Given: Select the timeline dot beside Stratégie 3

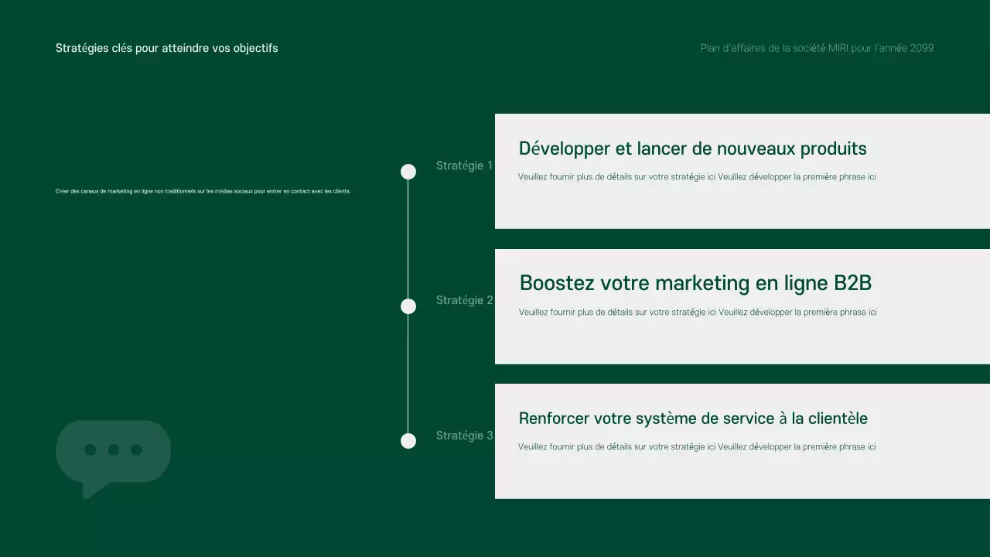Looking at the screenshot, I should click(x=408, y=441).
